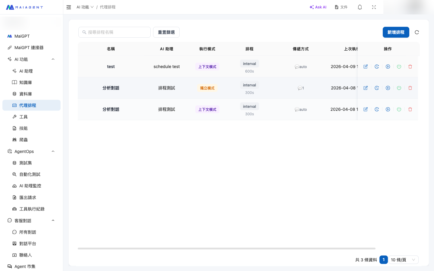Navigate to 爬蟲 in the sidebar
Viewport: 434px width, 271px height.
31,140
